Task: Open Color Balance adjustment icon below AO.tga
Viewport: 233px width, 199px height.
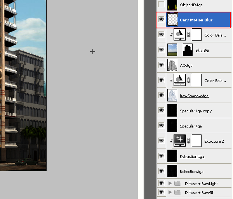Action: (180, 80)
